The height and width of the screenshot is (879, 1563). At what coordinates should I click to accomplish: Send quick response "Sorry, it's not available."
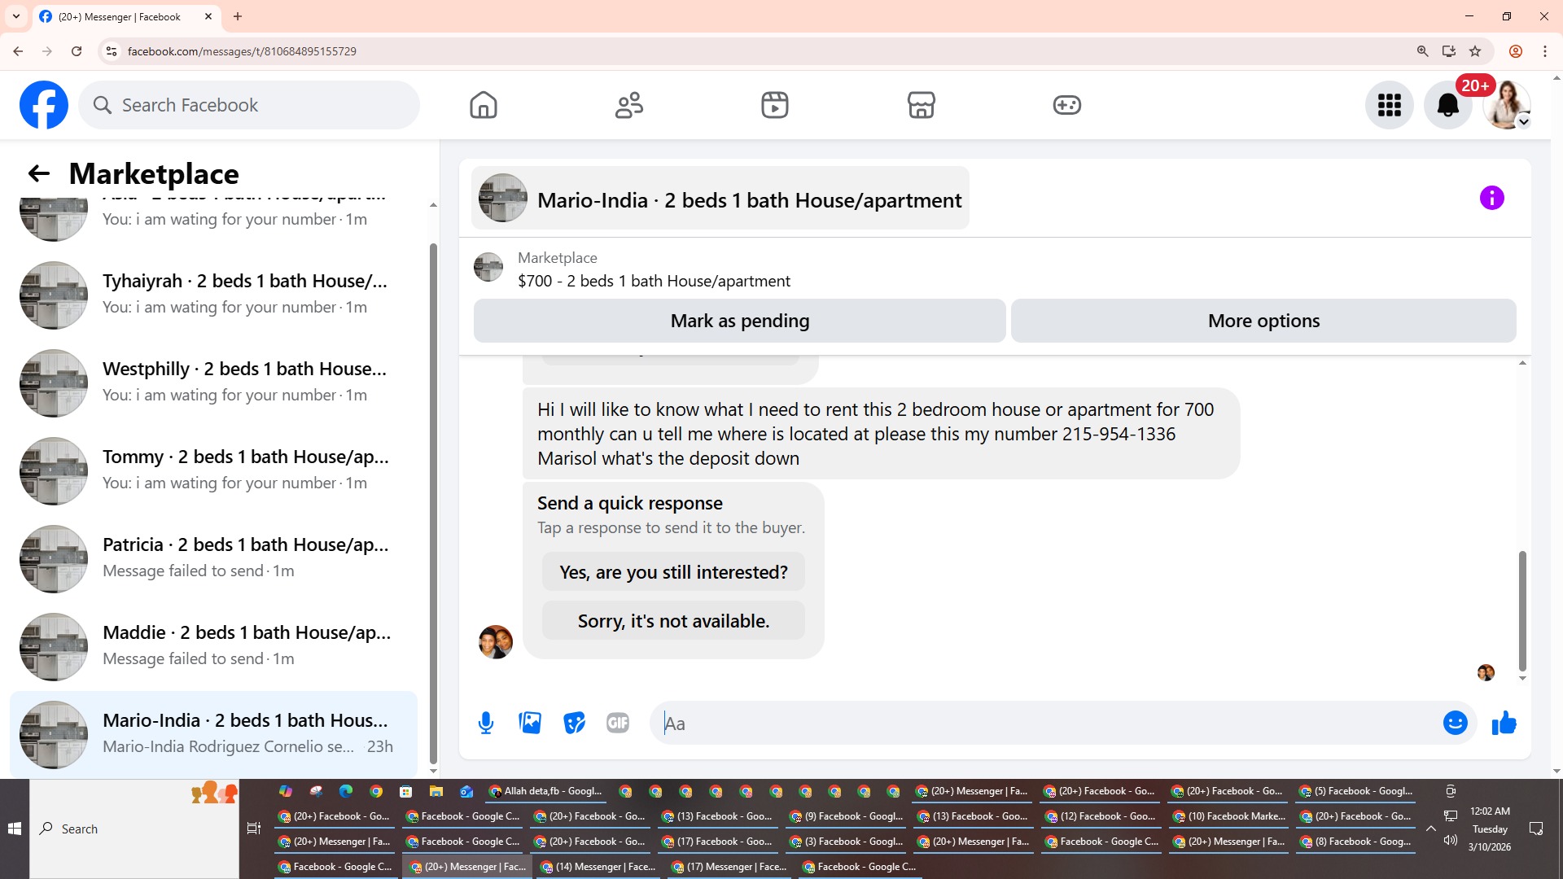673,621
